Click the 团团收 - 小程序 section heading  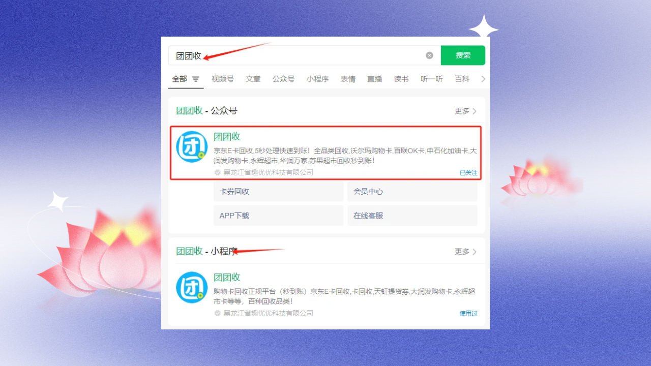(206, 251)
